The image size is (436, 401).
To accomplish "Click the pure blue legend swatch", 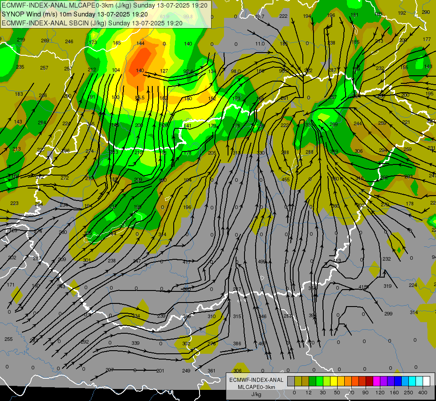I will point(398,381).
